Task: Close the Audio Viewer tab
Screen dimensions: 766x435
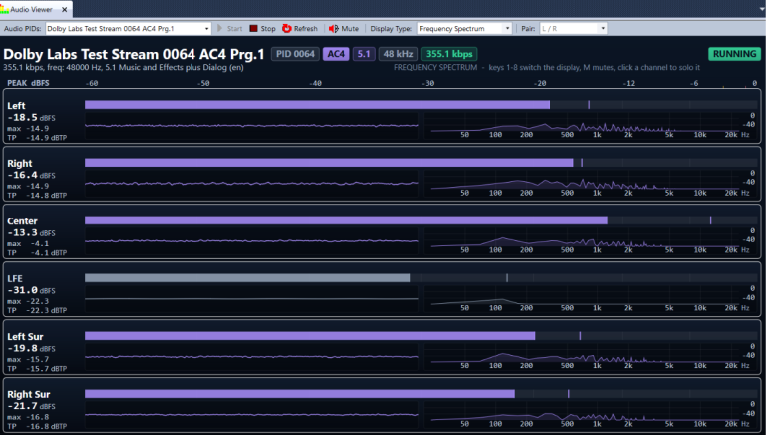Action: [65, 9]
